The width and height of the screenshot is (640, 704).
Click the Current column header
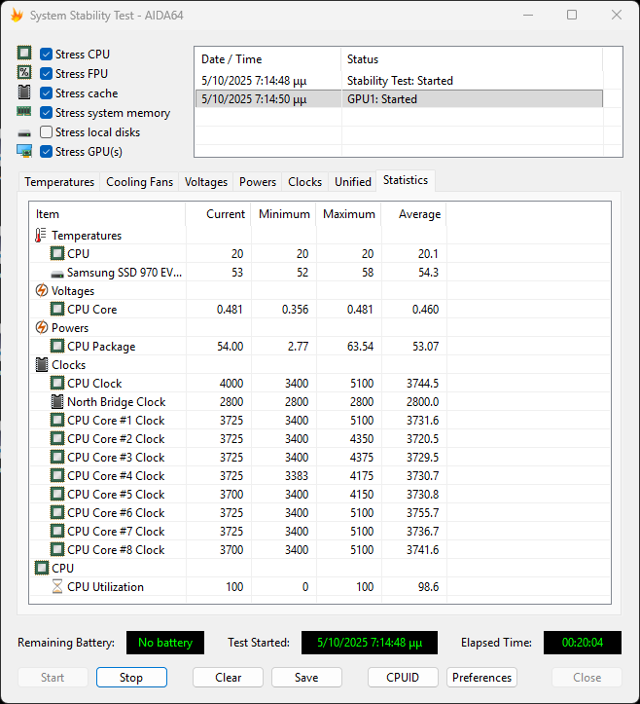(219, 214)
